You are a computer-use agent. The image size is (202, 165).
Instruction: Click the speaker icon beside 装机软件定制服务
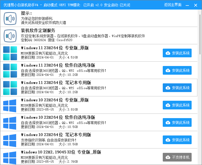tap(10, 36)
